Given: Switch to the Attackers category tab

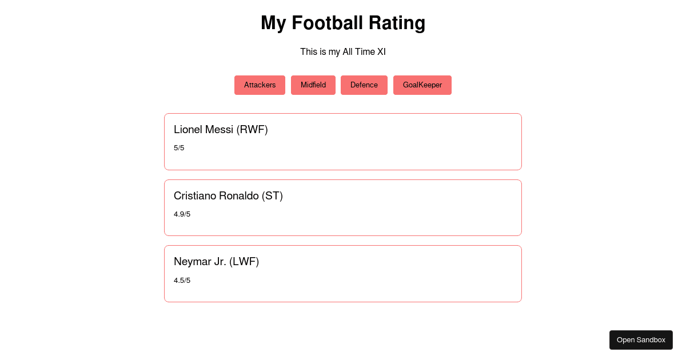Looking at the screenshot, I should 260,85.
